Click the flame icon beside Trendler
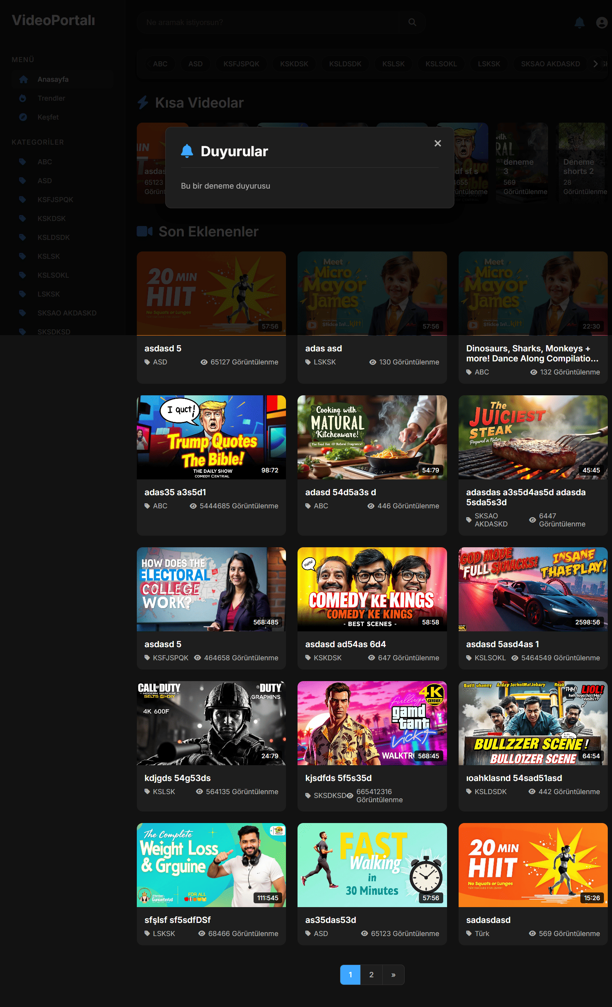 point(23,98)
